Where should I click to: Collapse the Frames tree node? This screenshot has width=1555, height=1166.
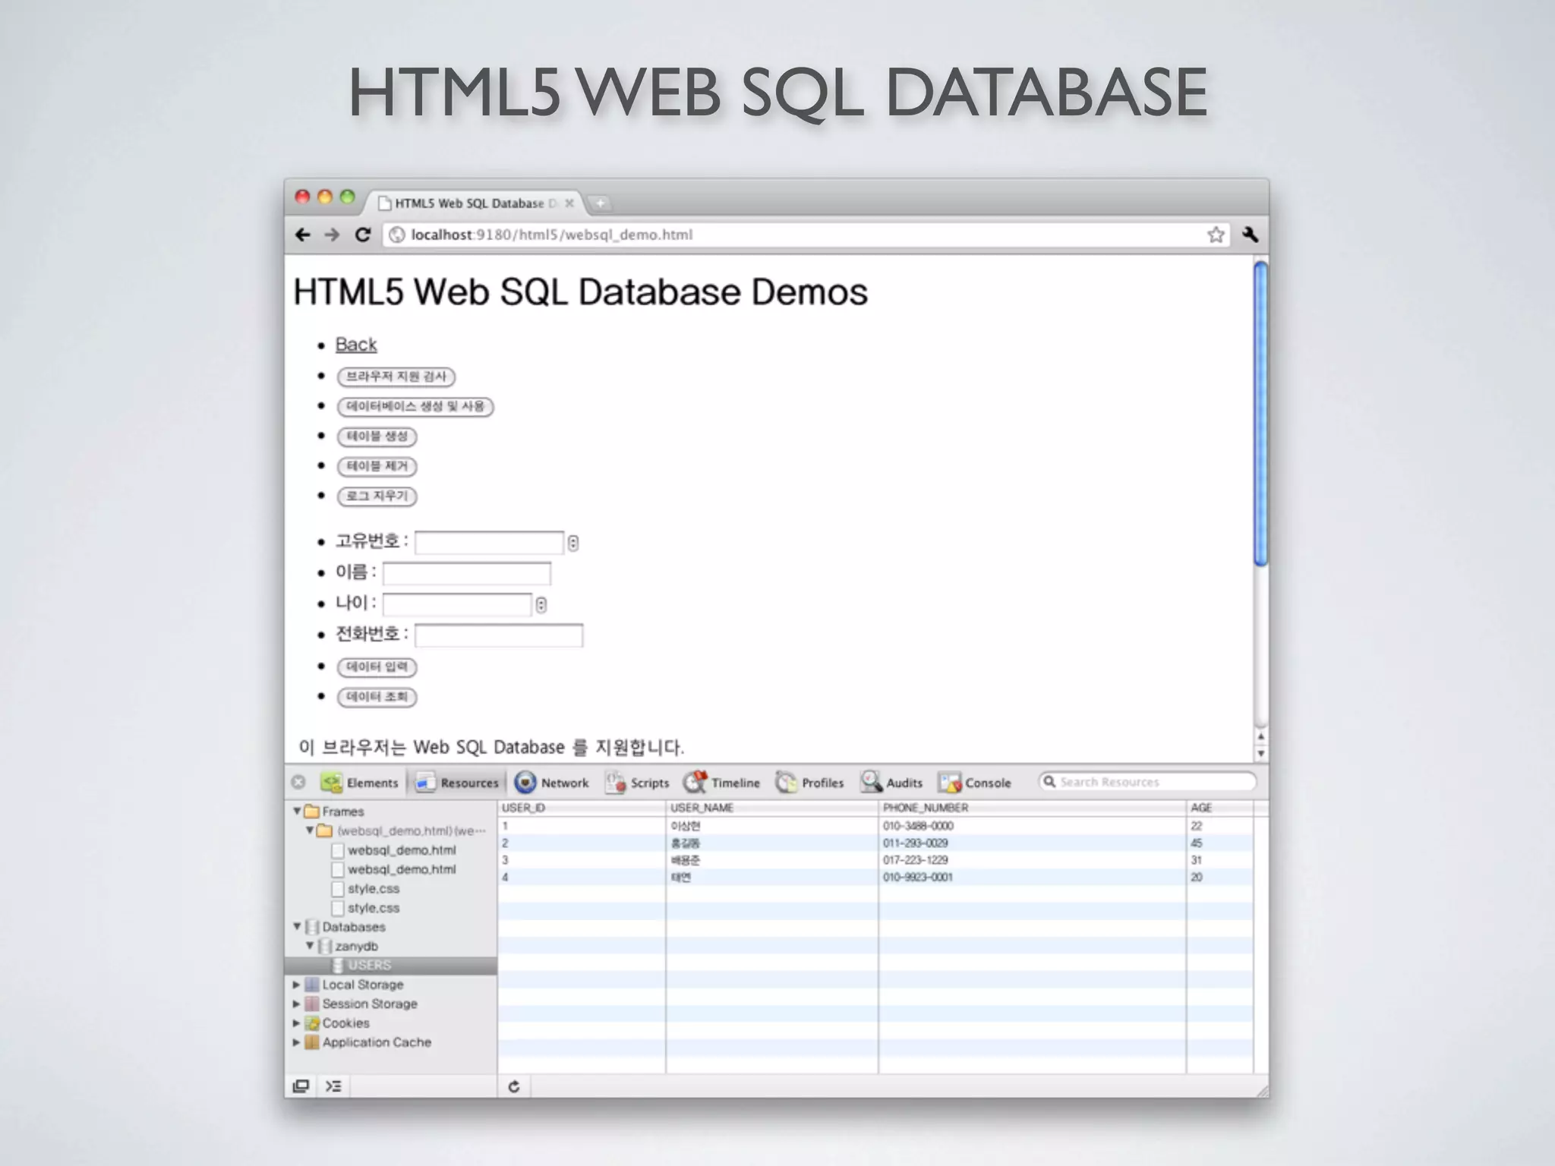coord(297,811)
